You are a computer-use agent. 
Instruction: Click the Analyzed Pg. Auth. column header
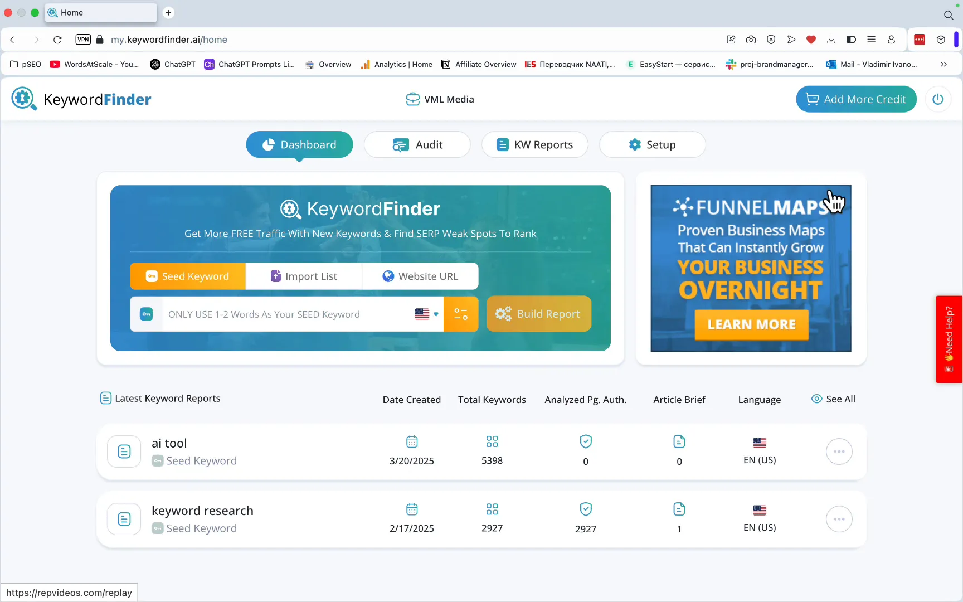(586, 400)
